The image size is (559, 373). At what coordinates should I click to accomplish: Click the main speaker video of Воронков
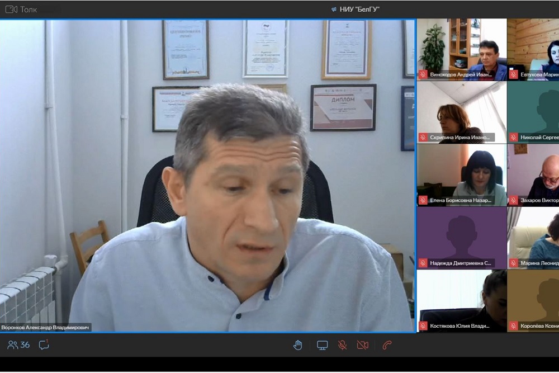point(208,176)
